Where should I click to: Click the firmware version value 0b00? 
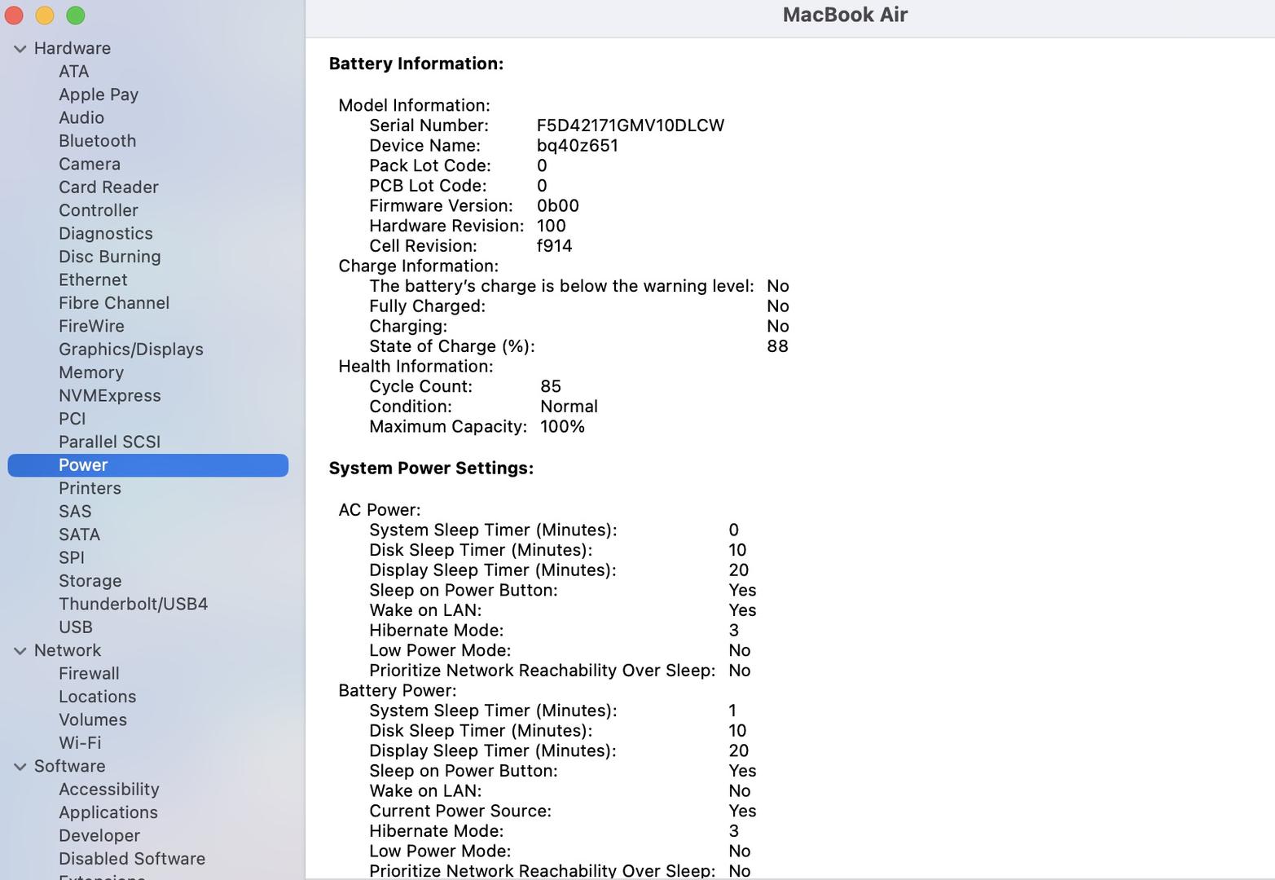click(x=557, y=206)
